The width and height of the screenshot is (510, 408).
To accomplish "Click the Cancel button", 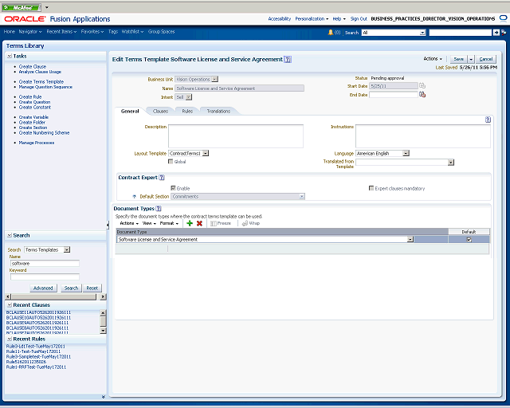I will (x=486, y=59).
